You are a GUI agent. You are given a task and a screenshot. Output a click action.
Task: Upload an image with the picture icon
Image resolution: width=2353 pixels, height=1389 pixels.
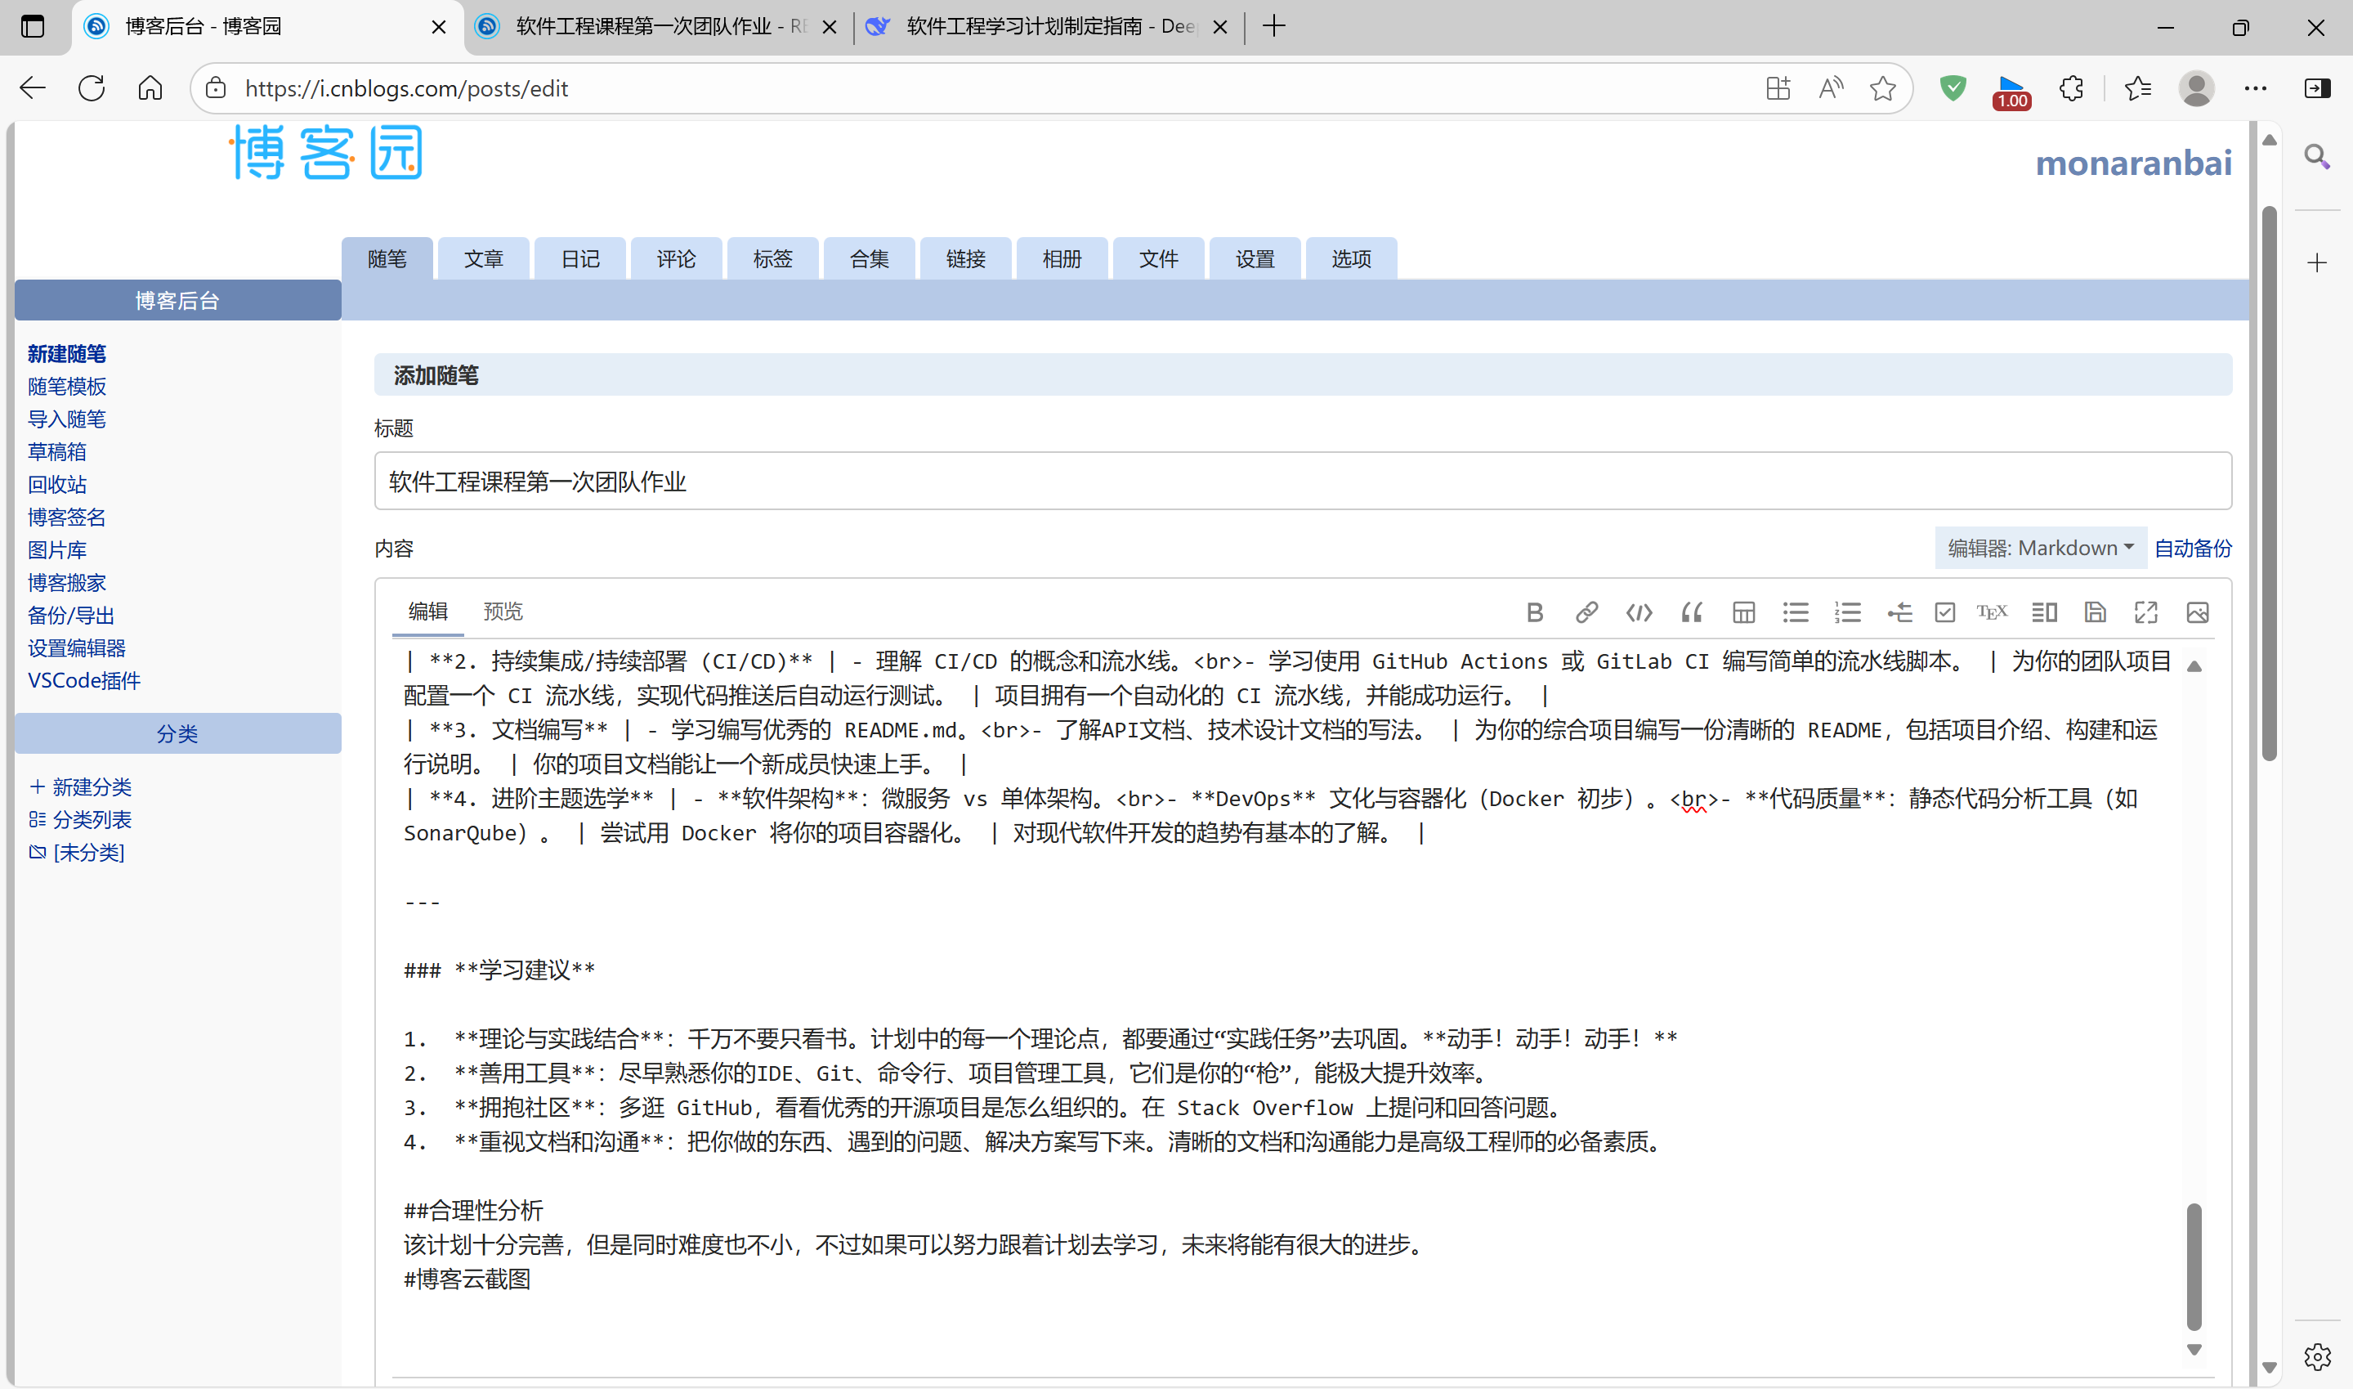pos(2197,612)
